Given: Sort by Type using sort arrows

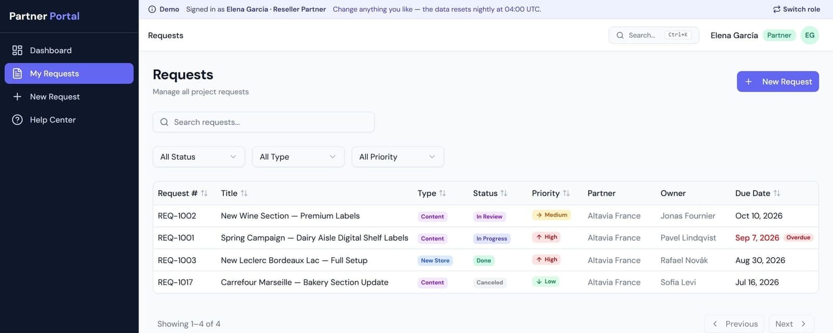Looking at the screenshot, I should point(443,193).
